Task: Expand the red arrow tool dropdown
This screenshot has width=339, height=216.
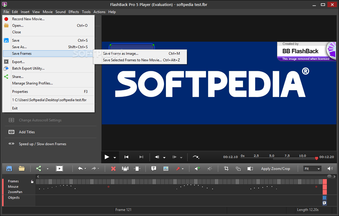Action: tap(183, 169)
